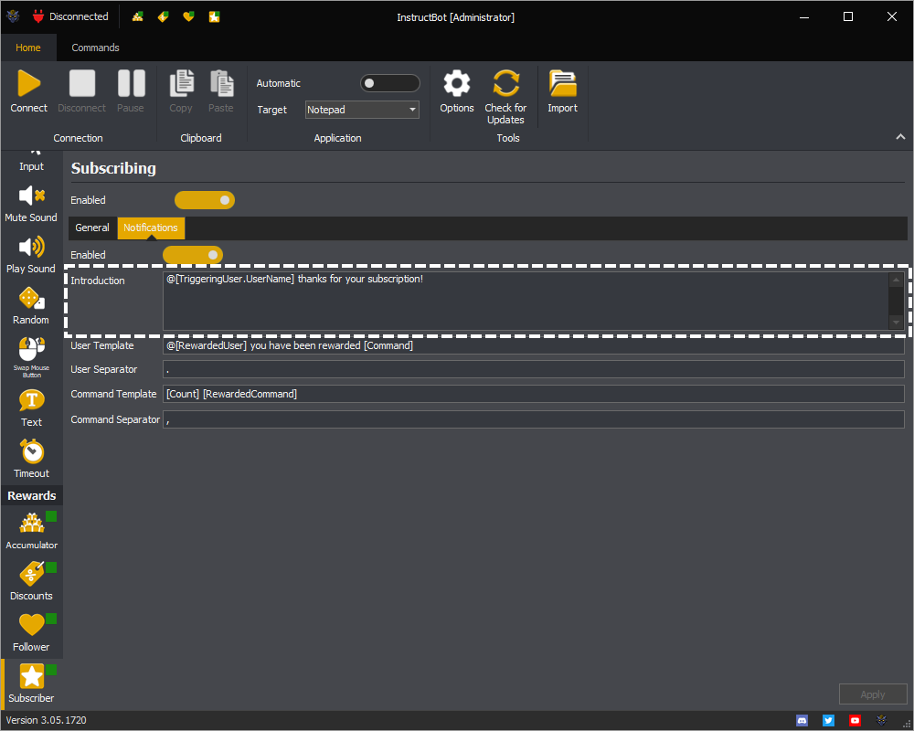The width and height of the screenshot is (914, 731).
Task: Click the accumulator icon in the title bar
Action: pos(138,17)
